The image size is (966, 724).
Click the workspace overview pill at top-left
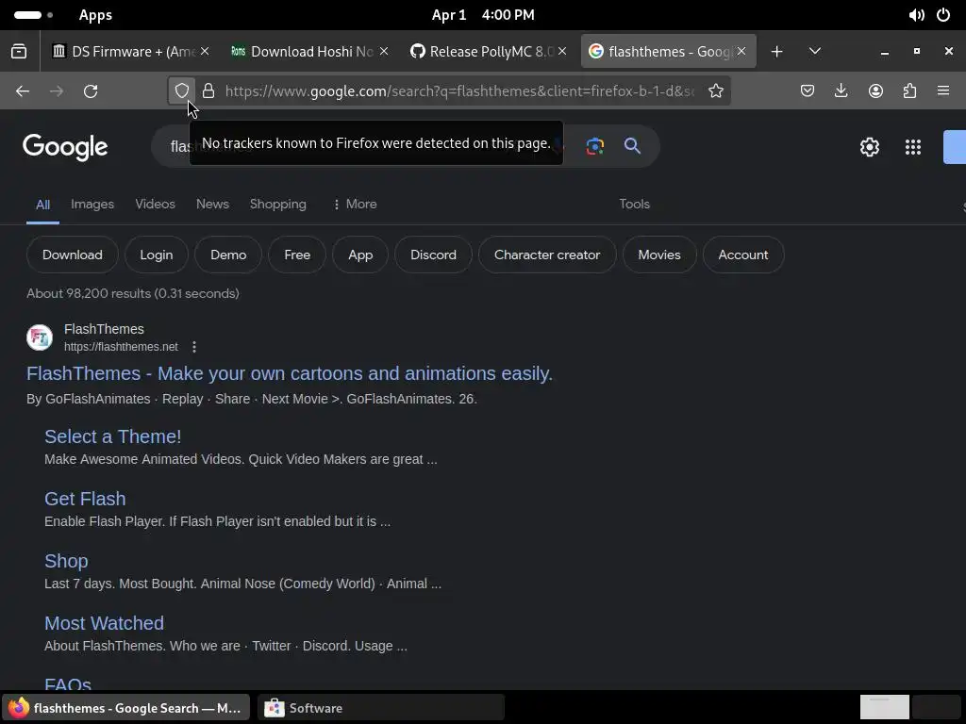click(x=27, y=15)
